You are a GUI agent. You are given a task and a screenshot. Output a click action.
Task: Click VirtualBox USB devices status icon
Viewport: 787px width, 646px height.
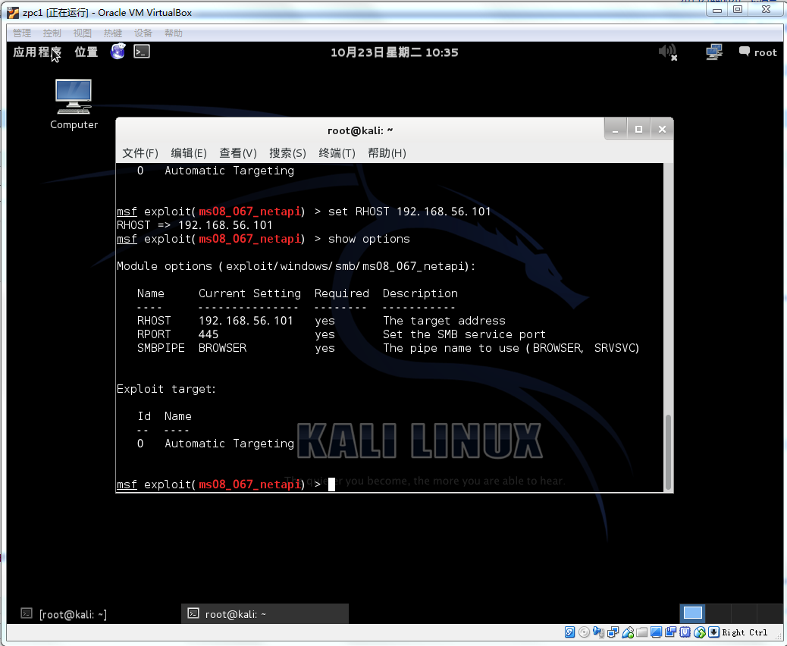627,632
